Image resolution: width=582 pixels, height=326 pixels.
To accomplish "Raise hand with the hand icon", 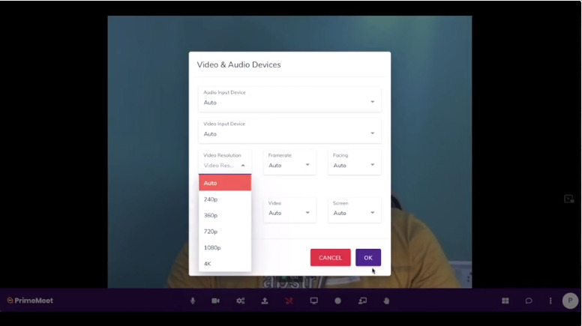I will tap(386, 301).
